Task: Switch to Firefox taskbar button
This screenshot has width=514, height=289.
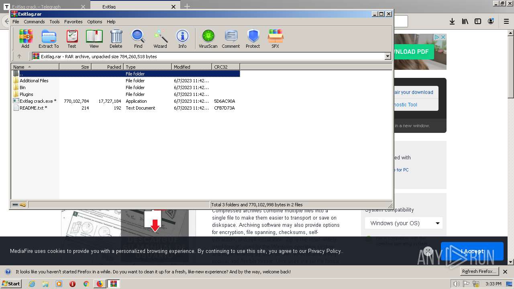Action: (x=100, y=284)
